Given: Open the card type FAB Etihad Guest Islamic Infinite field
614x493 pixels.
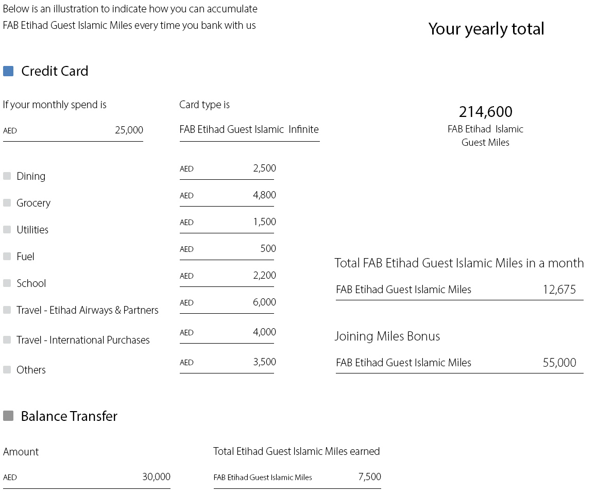Looking at the screenshot, I should coord(249,130).
